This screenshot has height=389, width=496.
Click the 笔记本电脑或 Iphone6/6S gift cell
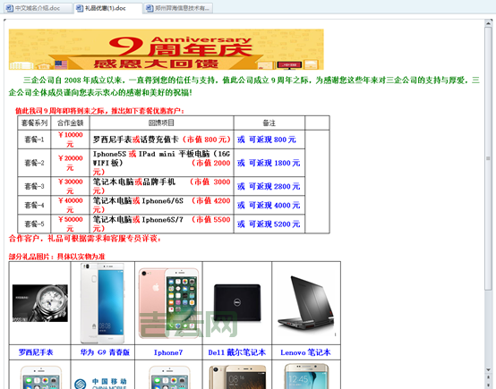[x=162, y=205]
